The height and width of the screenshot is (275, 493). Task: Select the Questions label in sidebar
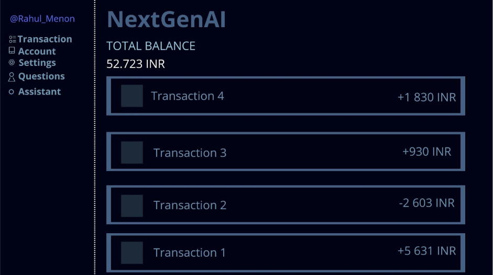(x=41, y=76)
